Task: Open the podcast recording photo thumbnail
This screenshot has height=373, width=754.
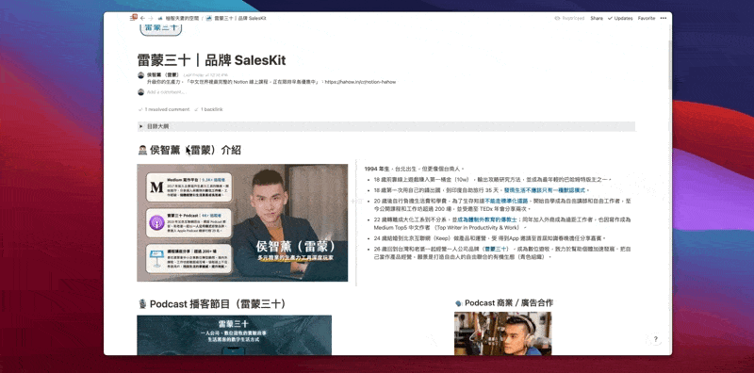Action: click(x=503, y=333)
